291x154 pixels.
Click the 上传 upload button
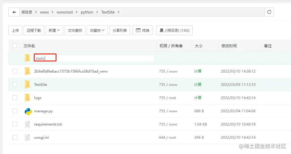(x=15, y=30)
